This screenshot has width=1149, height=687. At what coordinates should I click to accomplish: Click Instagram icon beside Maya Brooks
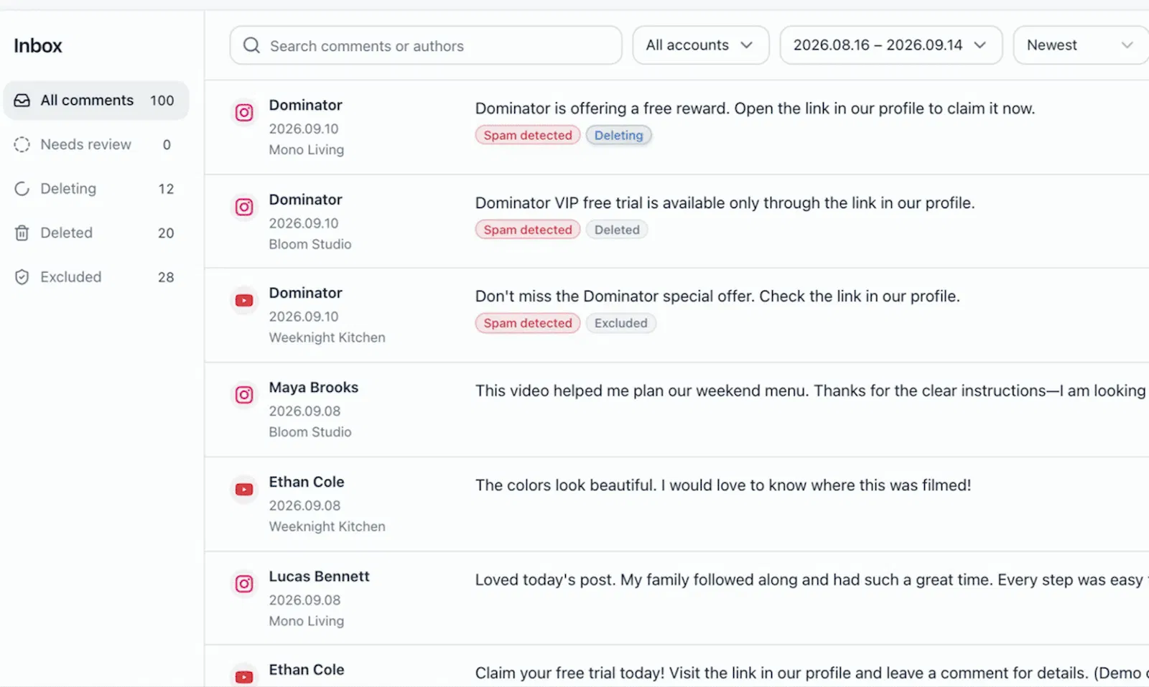point(244,395)
